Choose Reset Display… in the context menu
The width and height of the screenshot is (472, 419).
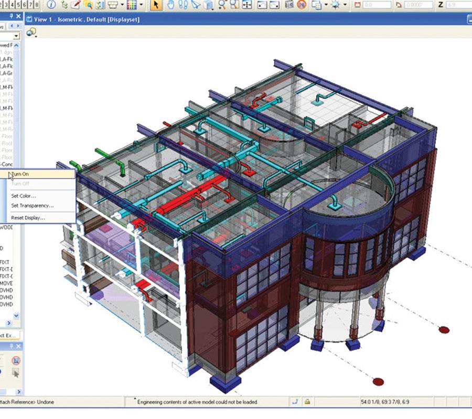click(x=28, y=218)
